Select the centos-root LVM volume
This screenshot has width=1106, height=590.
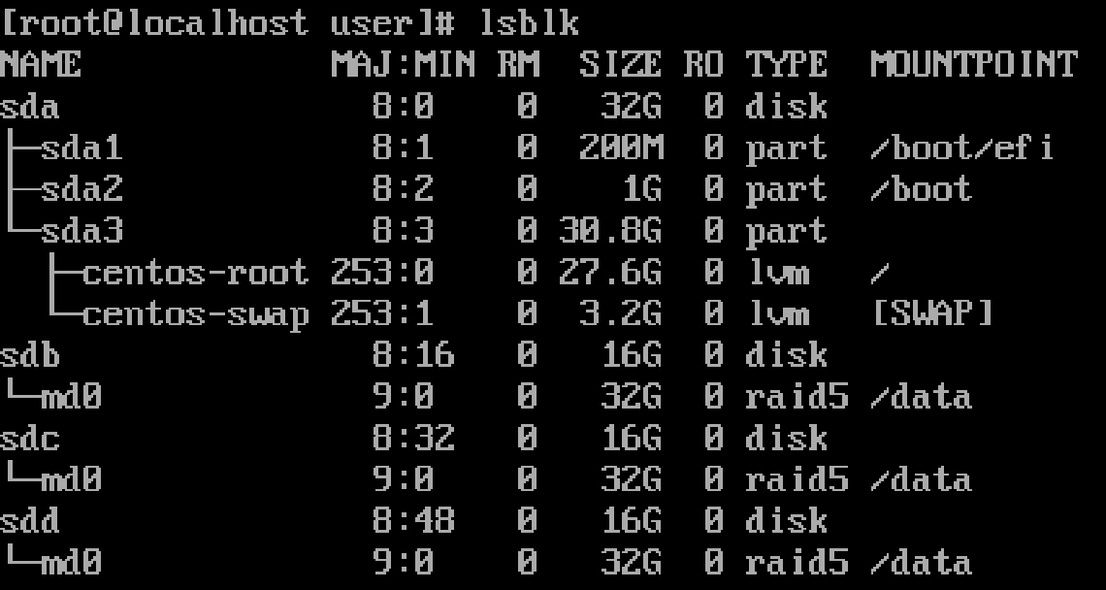pos(195,273)
